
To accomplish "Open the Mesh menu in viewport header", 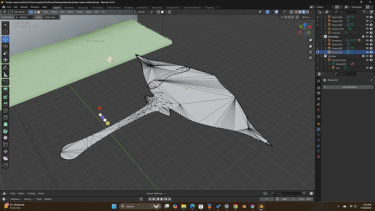I will tap(70, 12).
